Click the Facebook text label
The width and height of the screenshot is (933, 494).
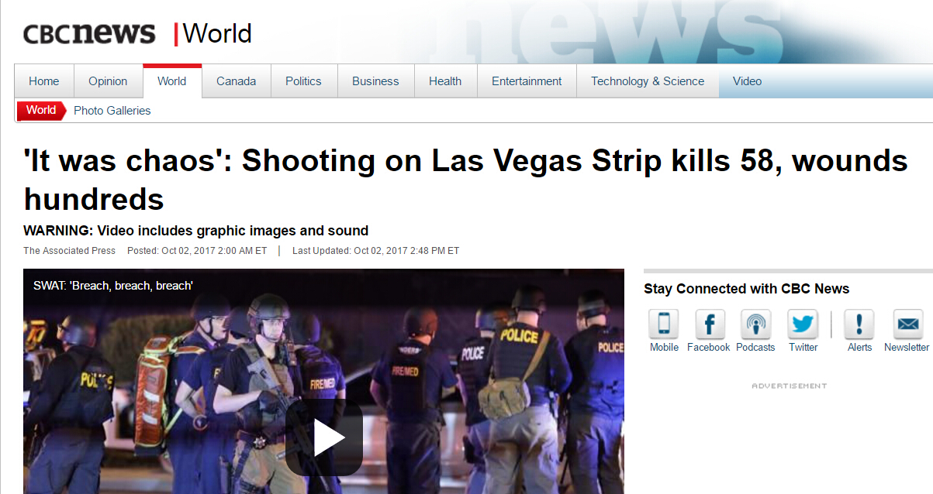tap(709, 348)
